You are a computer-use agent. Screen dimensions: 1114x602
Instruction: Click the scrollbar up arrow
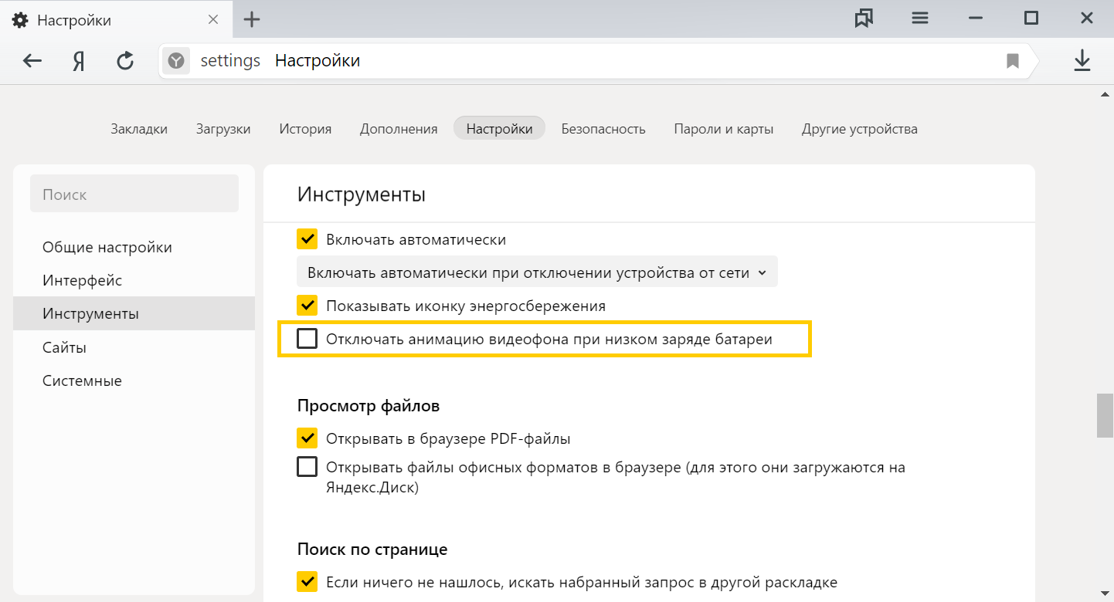[1105, 93]
